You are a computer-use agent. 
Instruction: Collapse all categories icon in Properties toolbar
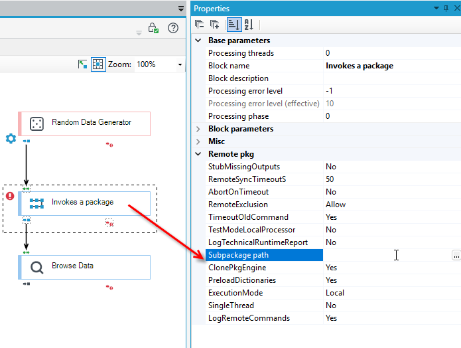(x=200, y=25)
